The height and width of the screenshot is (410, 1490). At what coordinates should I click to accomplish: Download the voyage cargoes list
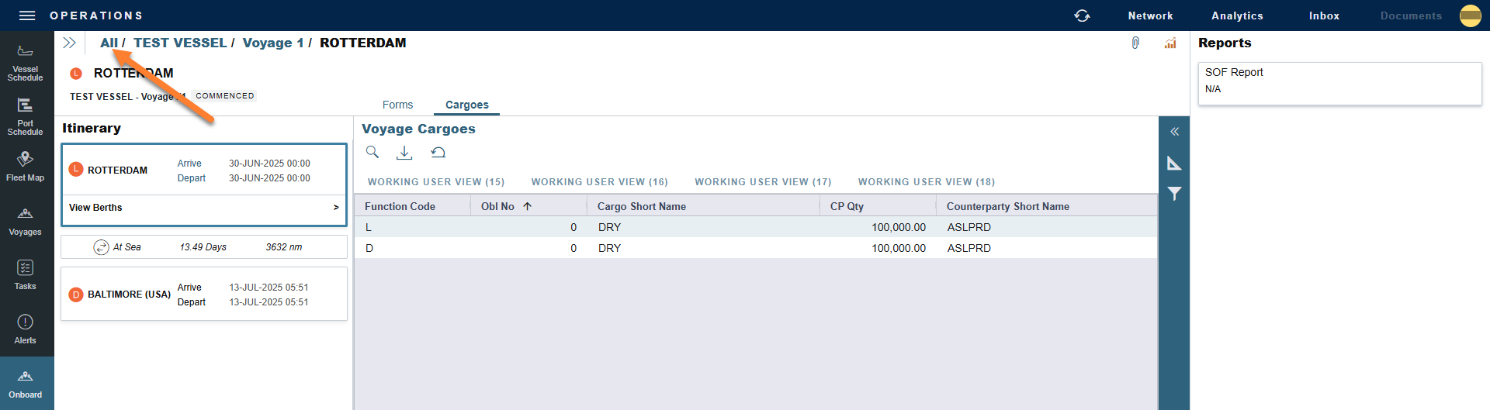coord(404,153)
